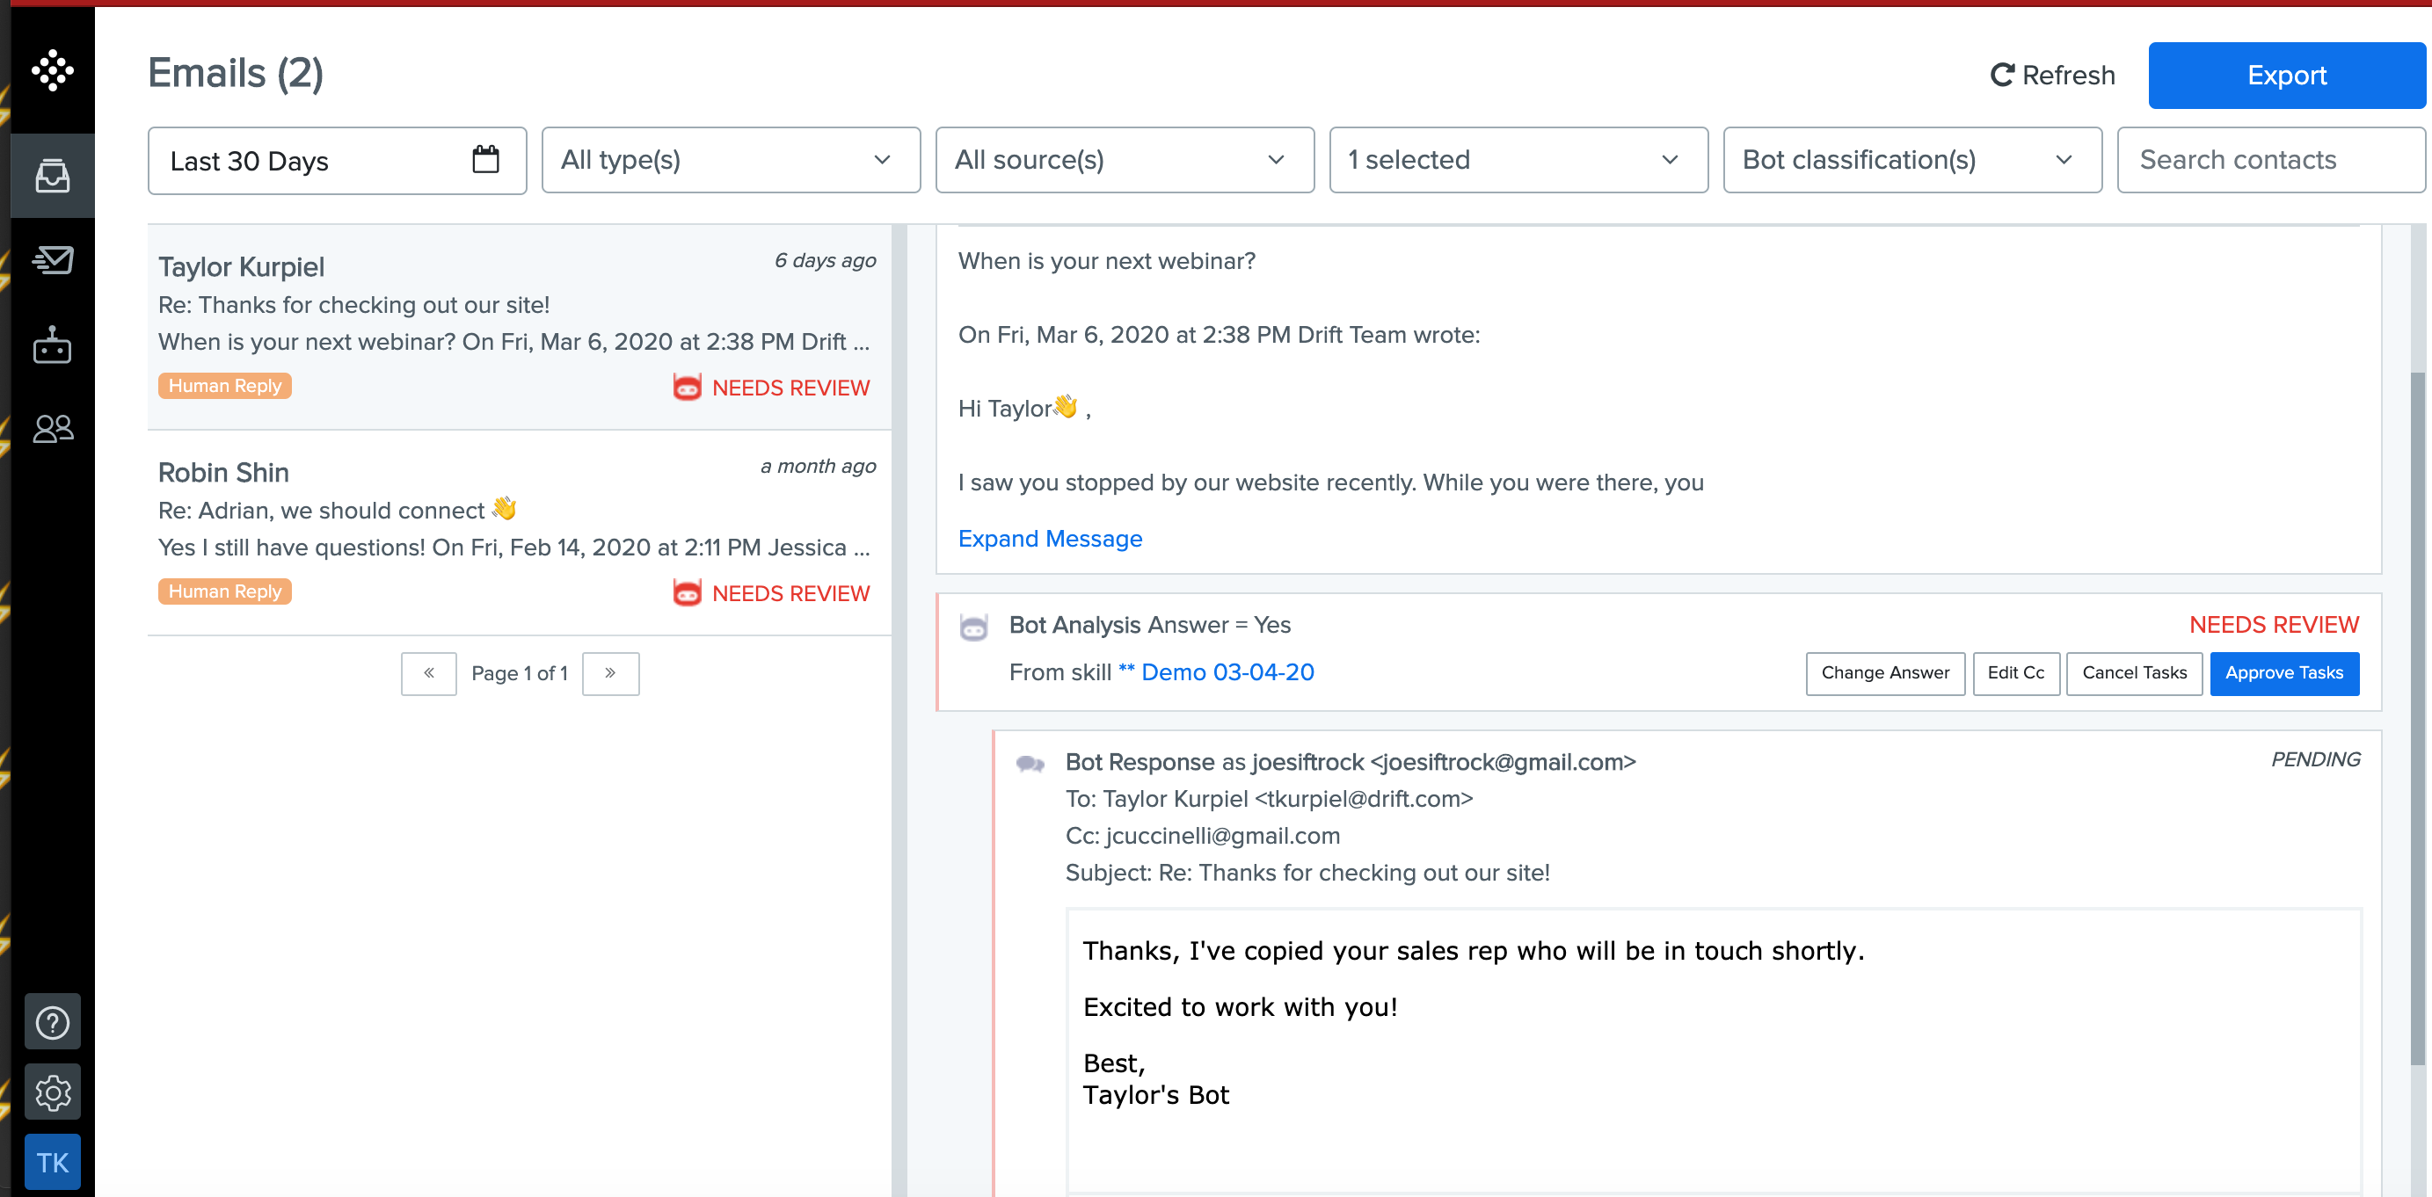Screen dimensions: 2432x1197
Task: Click the Approve Tasks button
Action: 2283,674
